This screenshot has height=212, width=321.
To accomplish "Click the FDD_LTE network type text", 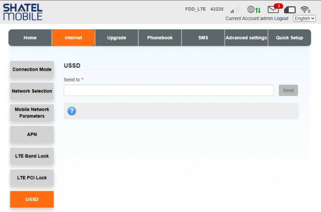I will (195, 9).
